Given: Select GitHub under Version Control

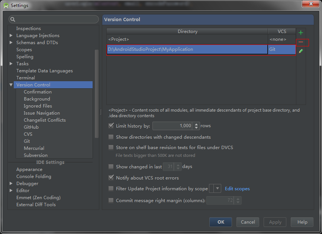Looking at the screenshot, I should [x=31, y=127].
